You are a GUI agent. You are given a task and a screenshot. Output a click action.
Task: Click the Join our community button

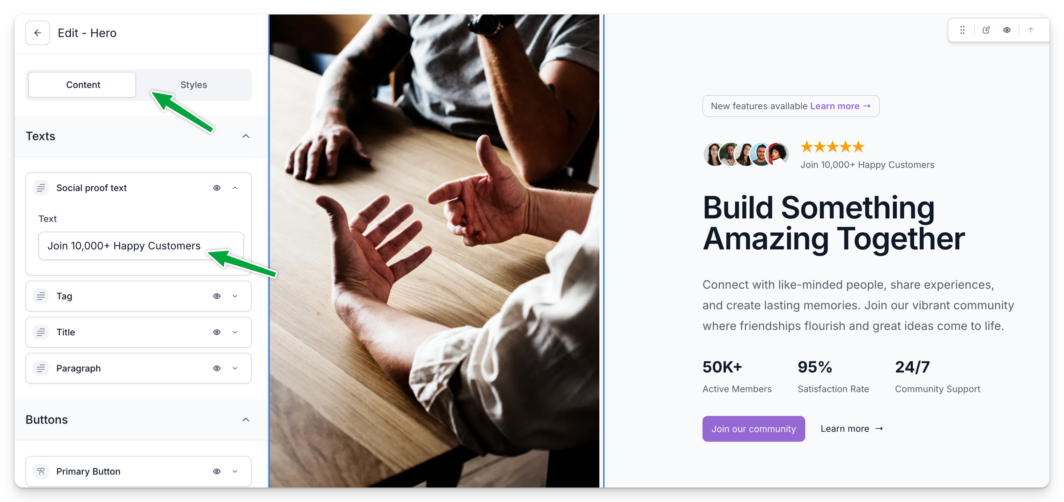753,429
